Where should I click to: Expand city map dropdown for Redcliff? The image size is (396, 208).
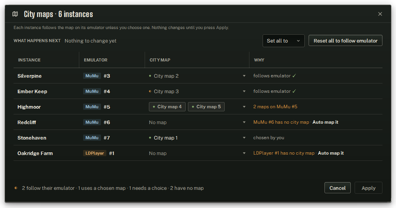244,122
